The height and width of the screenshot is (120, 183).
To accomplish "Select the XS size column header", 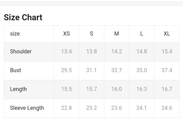I will (66, 34).
